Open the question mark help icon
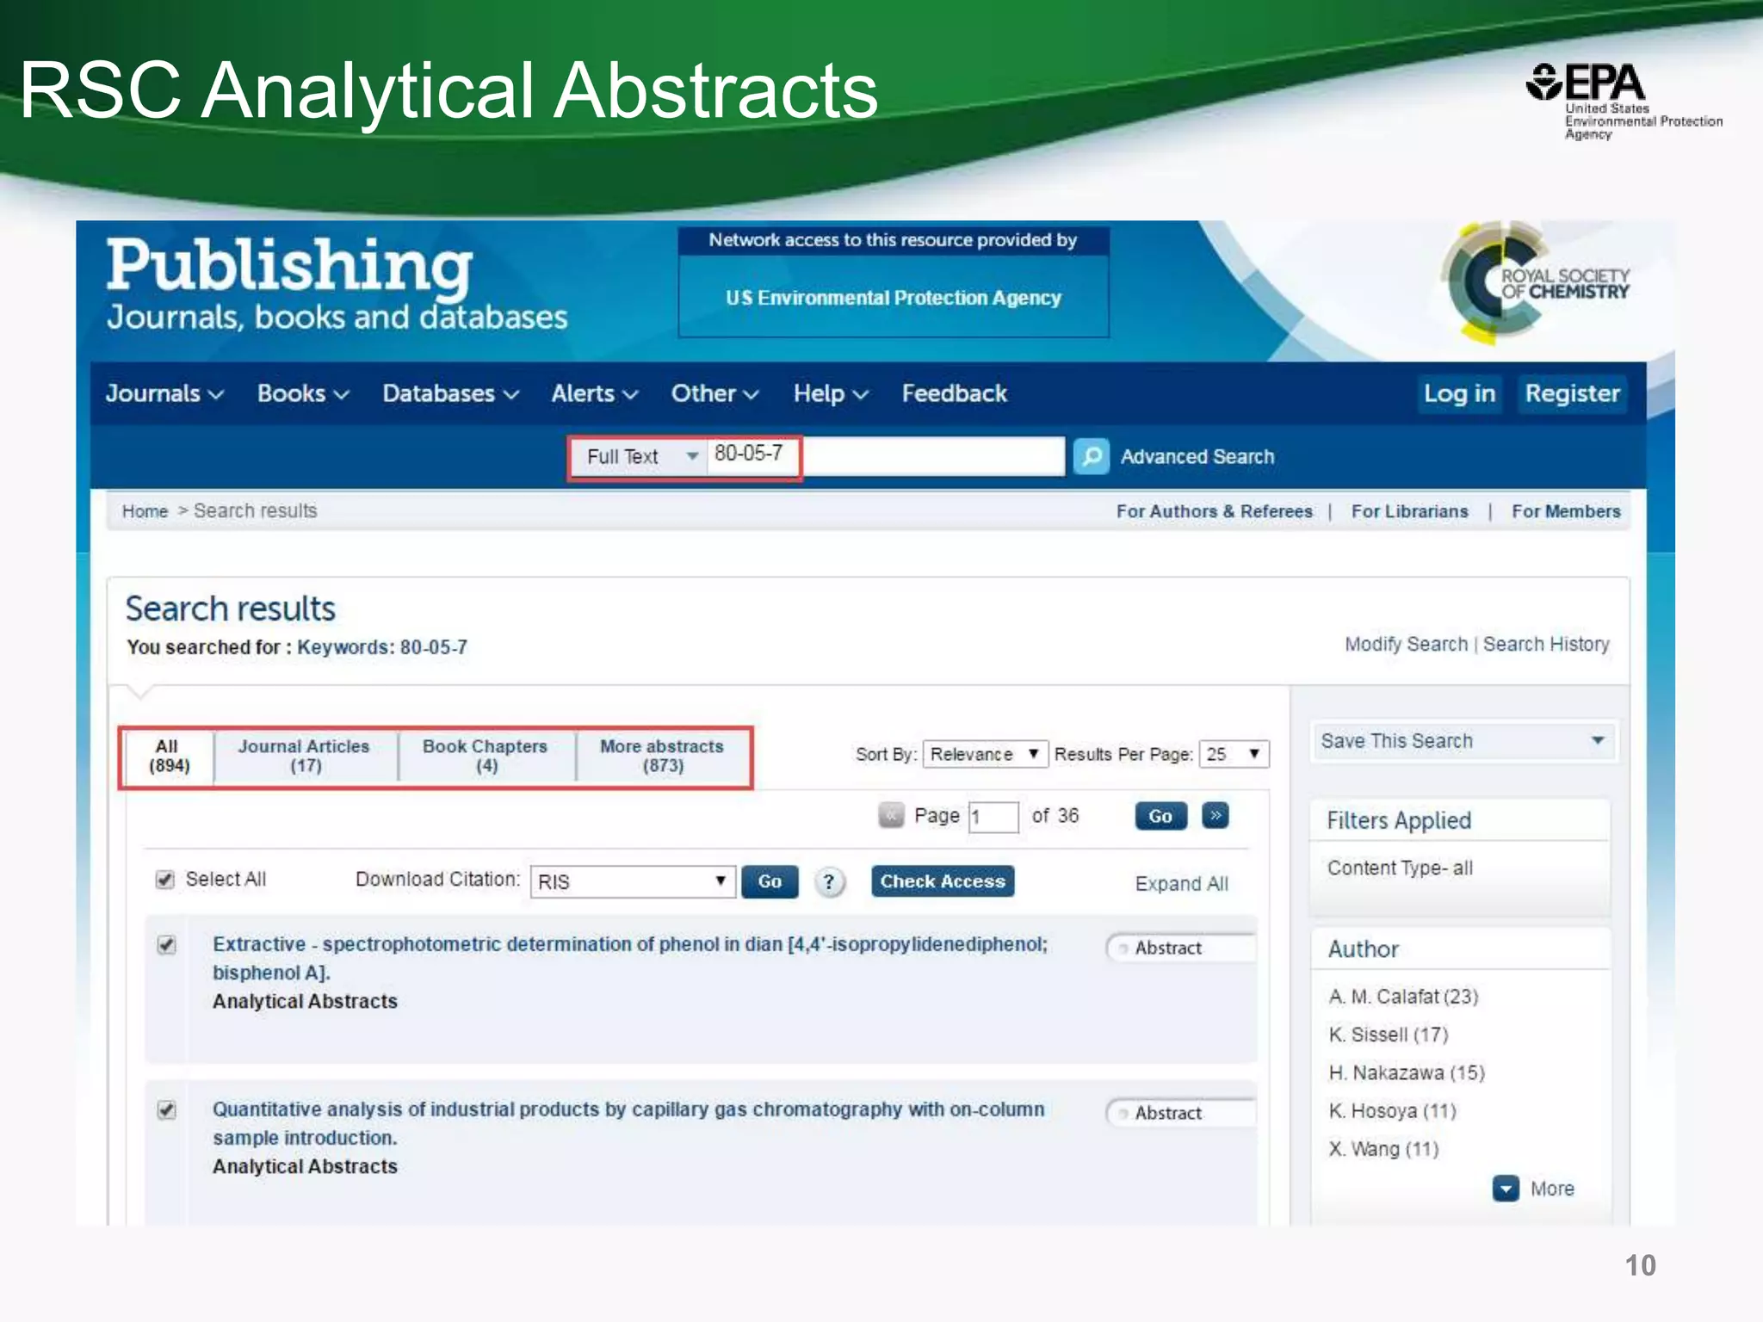 coord(829,881)
